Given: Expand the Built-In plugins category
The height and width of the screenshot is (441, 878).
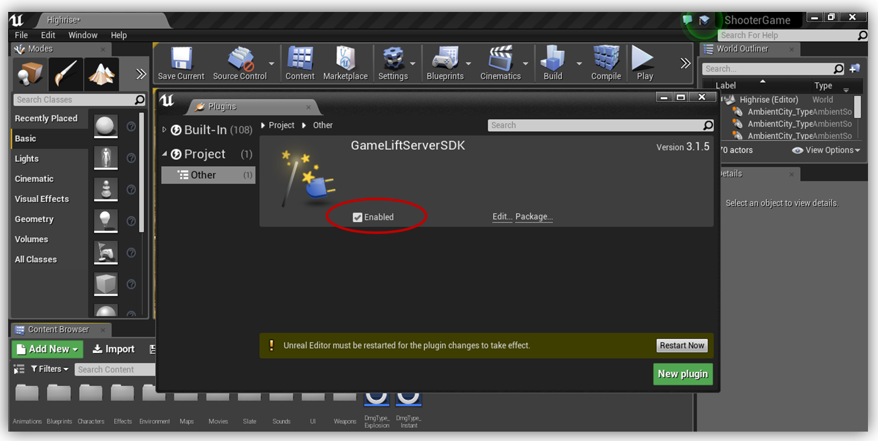Looking at the screenshot, I should click(165, 130).
